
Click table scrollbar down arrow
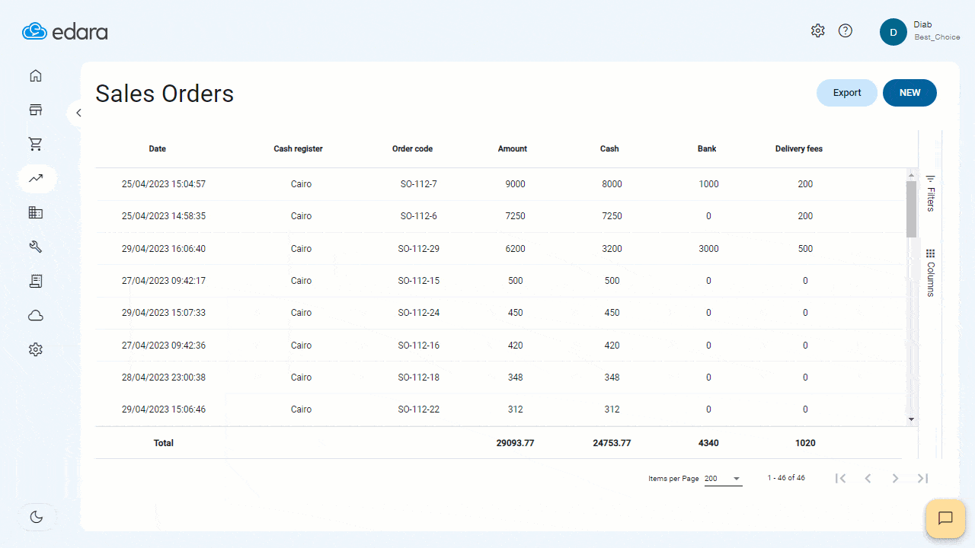click(911, 419)
